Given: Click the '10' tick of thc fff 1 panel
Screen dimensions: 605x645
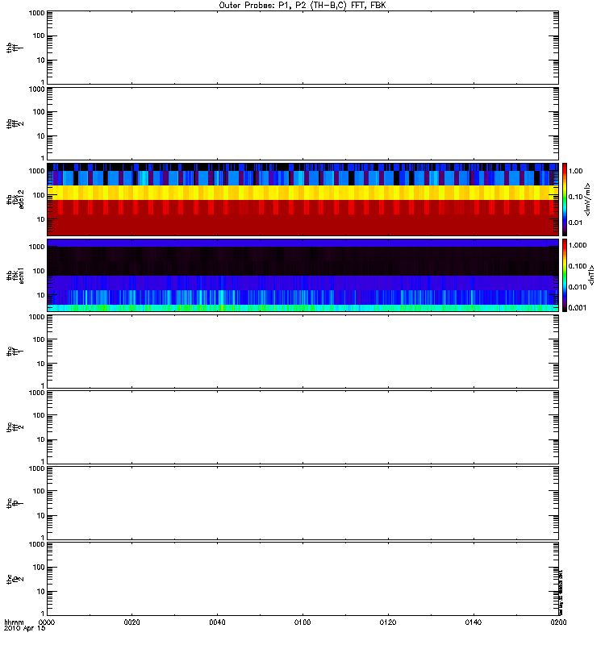Looking at the screenshot, I should coord(41,364).
